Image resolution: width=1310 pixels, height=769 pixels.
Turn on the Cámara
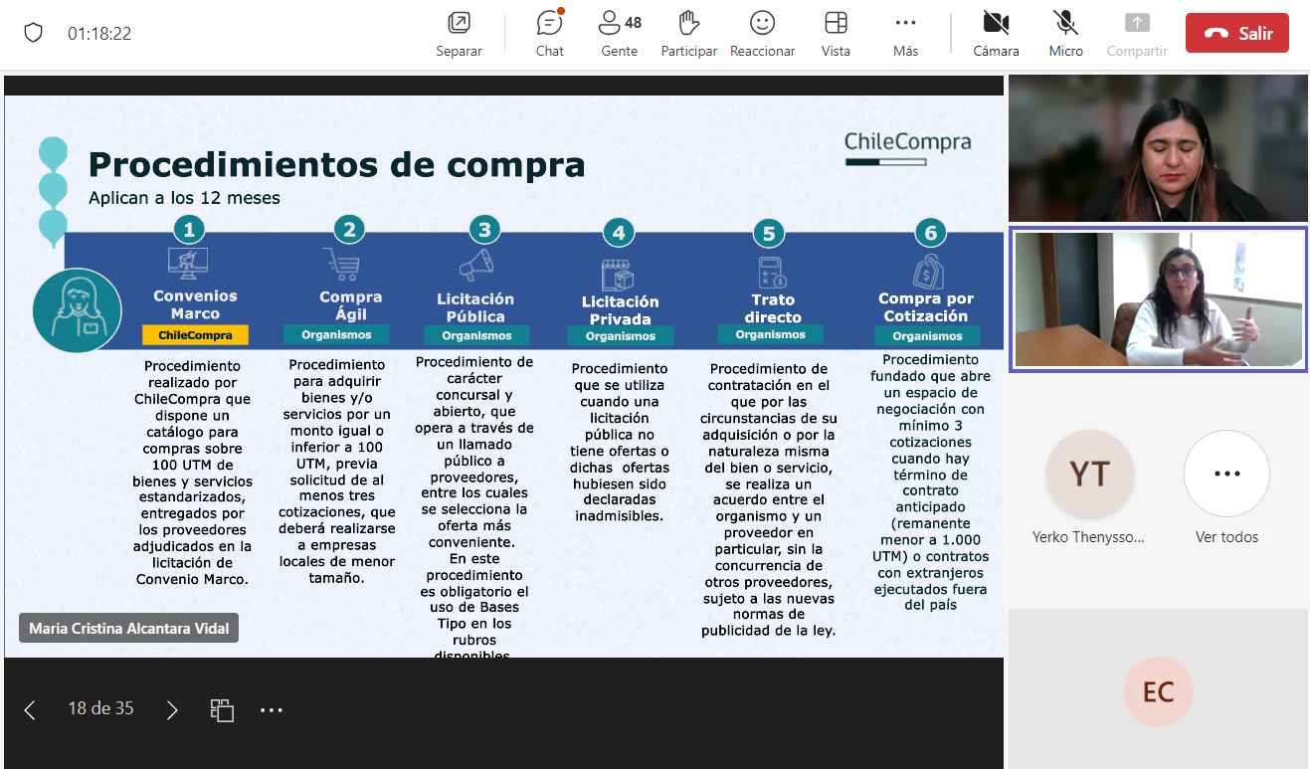tap(996, 34)
